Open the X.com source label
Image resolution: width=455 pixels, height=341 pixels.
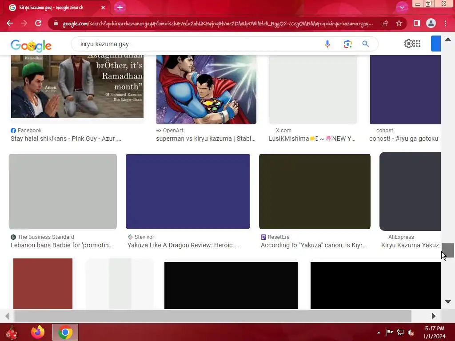tap(283, 131)
